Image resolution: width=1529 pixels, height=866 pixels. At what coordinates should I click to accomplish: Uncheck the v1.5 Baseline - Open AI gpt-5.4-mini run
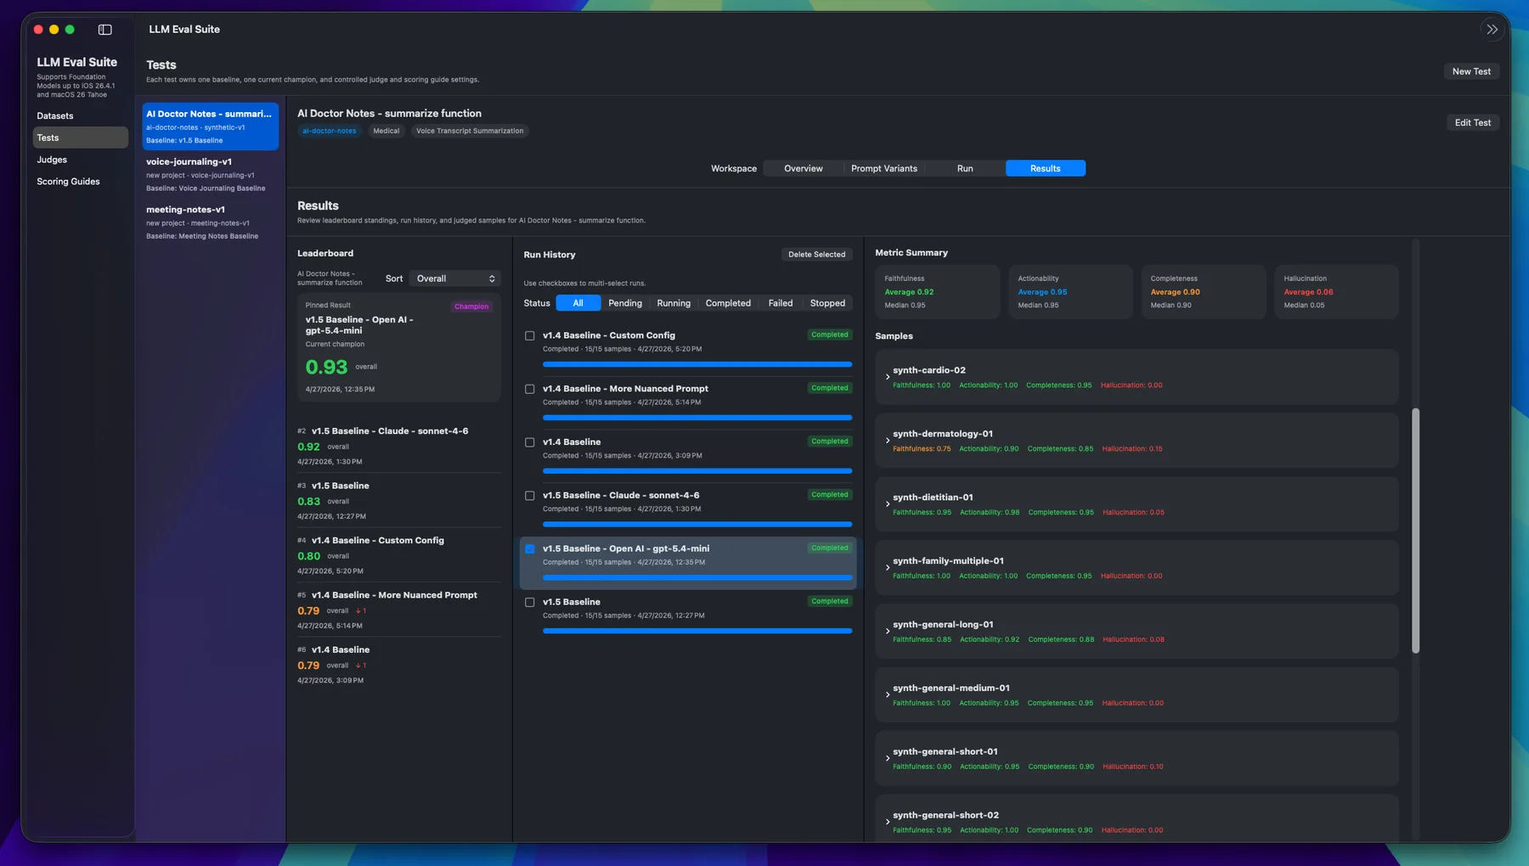tap(530, 549)
